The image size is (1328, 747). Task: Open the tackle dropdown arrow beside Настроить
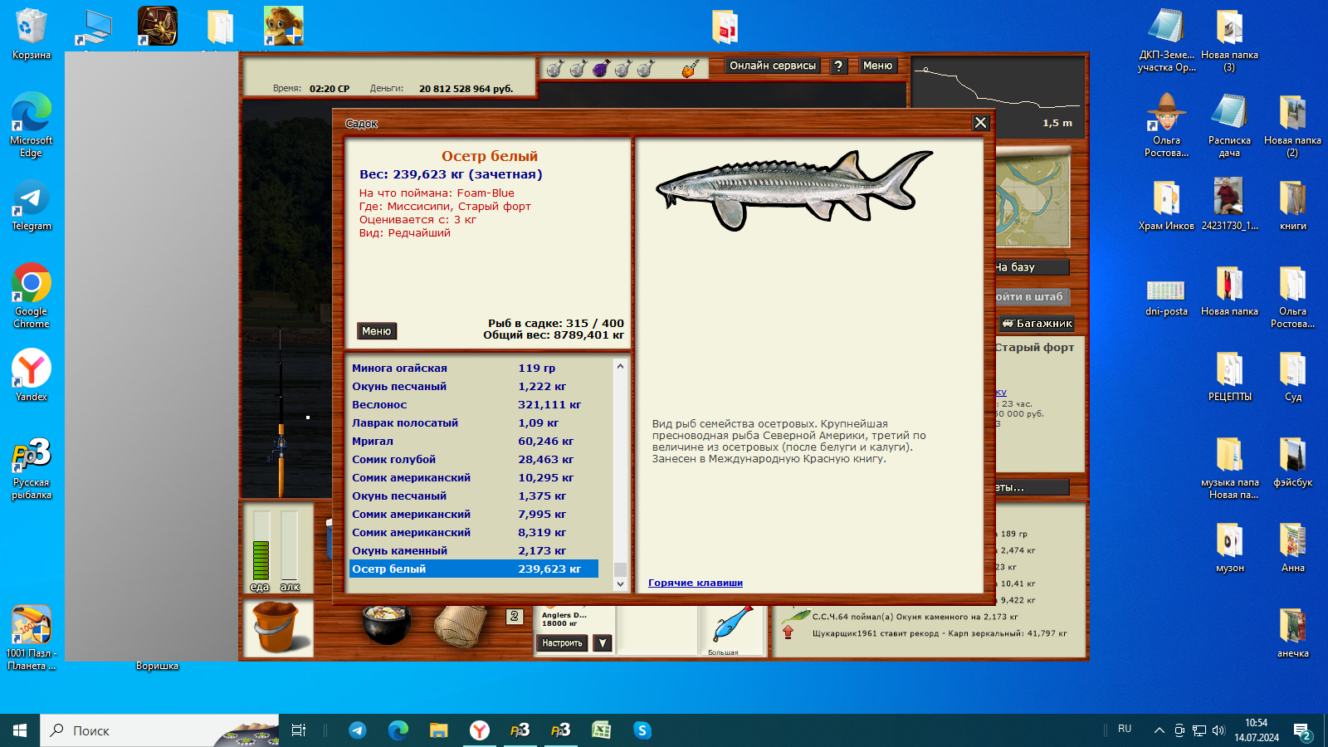tap(603, 643)
